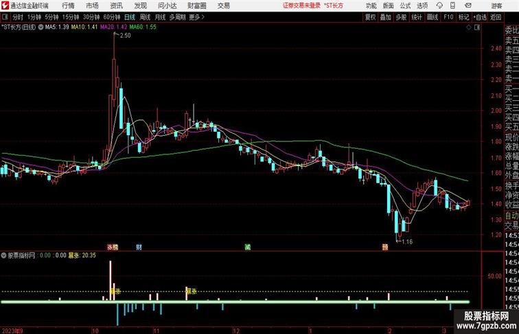Screen dimensions: 519x334
Task: Switch to 1分钟 period tab
Action: [34, 17]
